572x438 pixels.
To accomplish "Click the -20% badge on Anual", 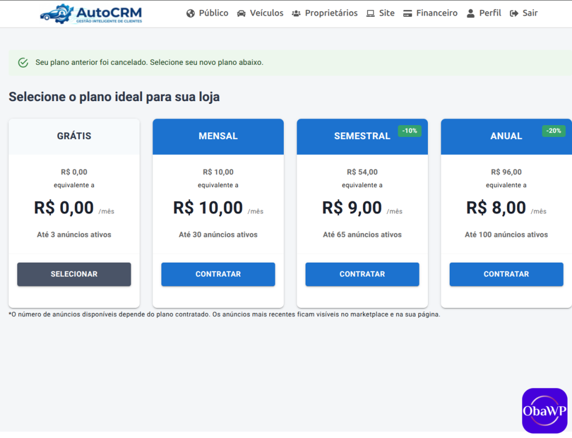I will (554, 131).
